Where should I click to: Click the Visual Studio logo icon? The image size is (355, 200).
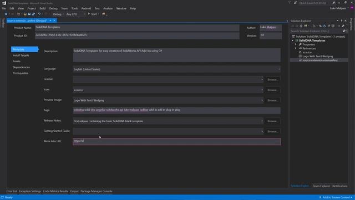pyautogui.click(x=4, y=3)
